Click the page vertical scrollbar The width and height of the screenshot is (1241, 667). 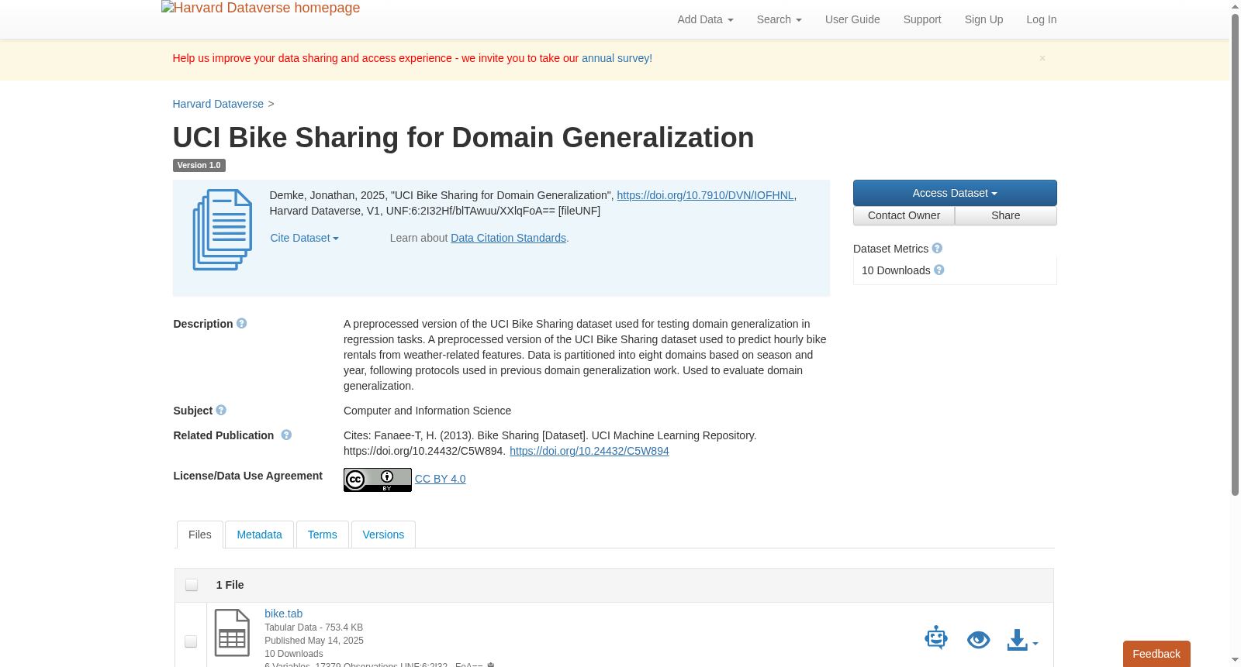(x=1235, y=254)
